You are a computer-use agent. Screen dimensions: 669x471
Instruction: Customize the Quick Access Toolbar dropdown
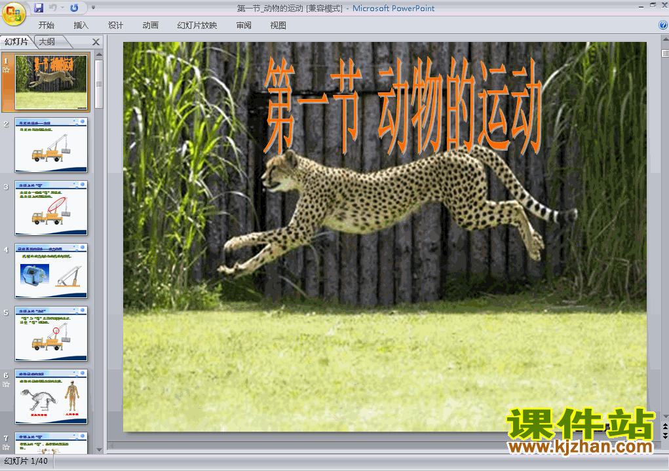tap(94, 8)
